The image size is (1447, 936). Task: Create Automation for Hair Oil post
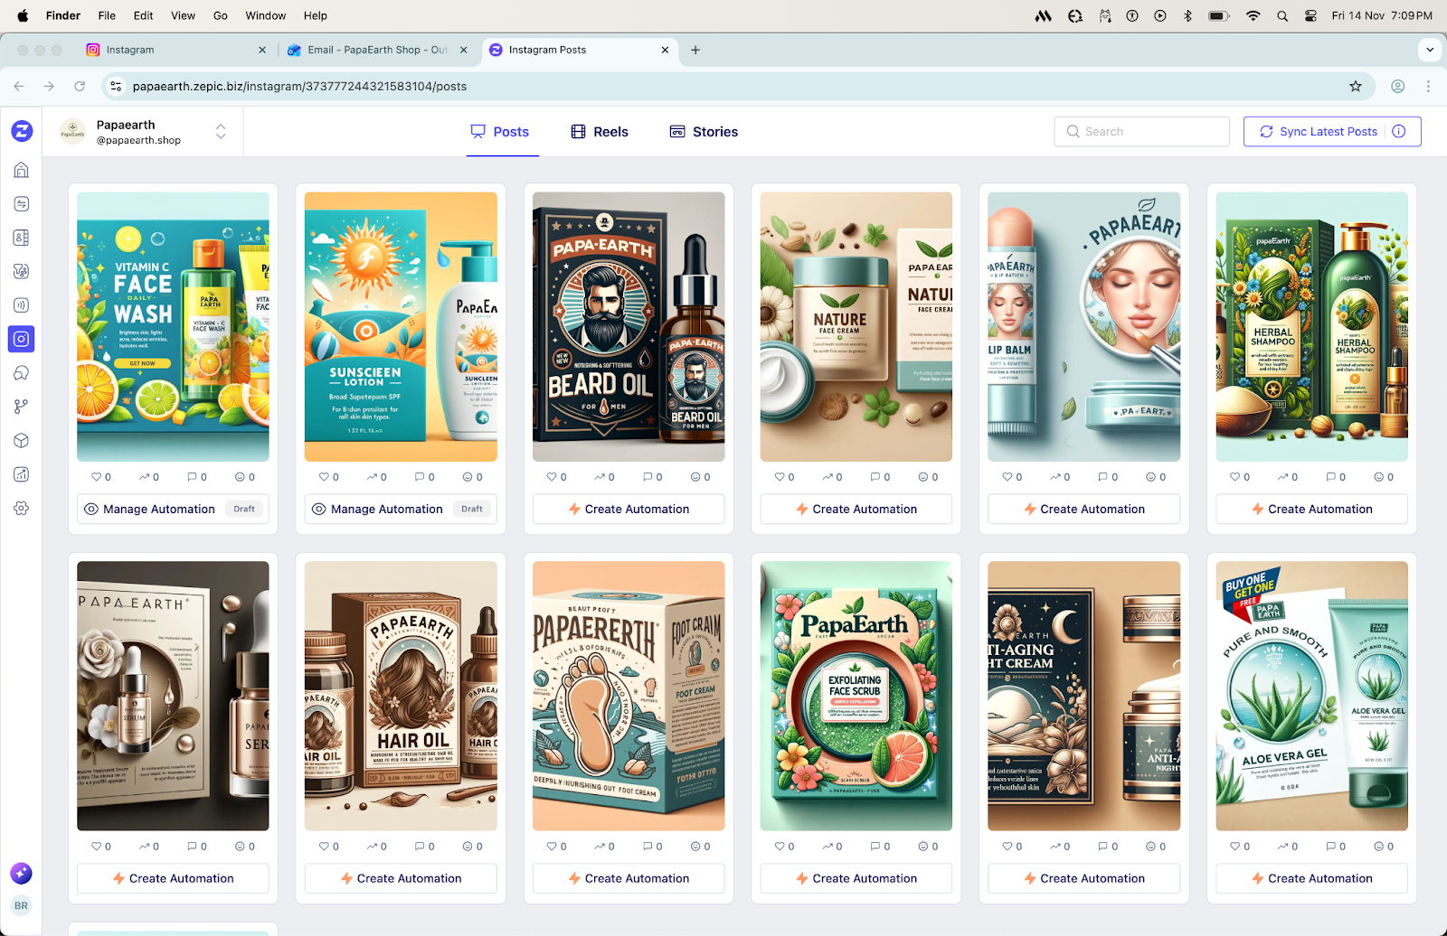(x=401, y=878)
